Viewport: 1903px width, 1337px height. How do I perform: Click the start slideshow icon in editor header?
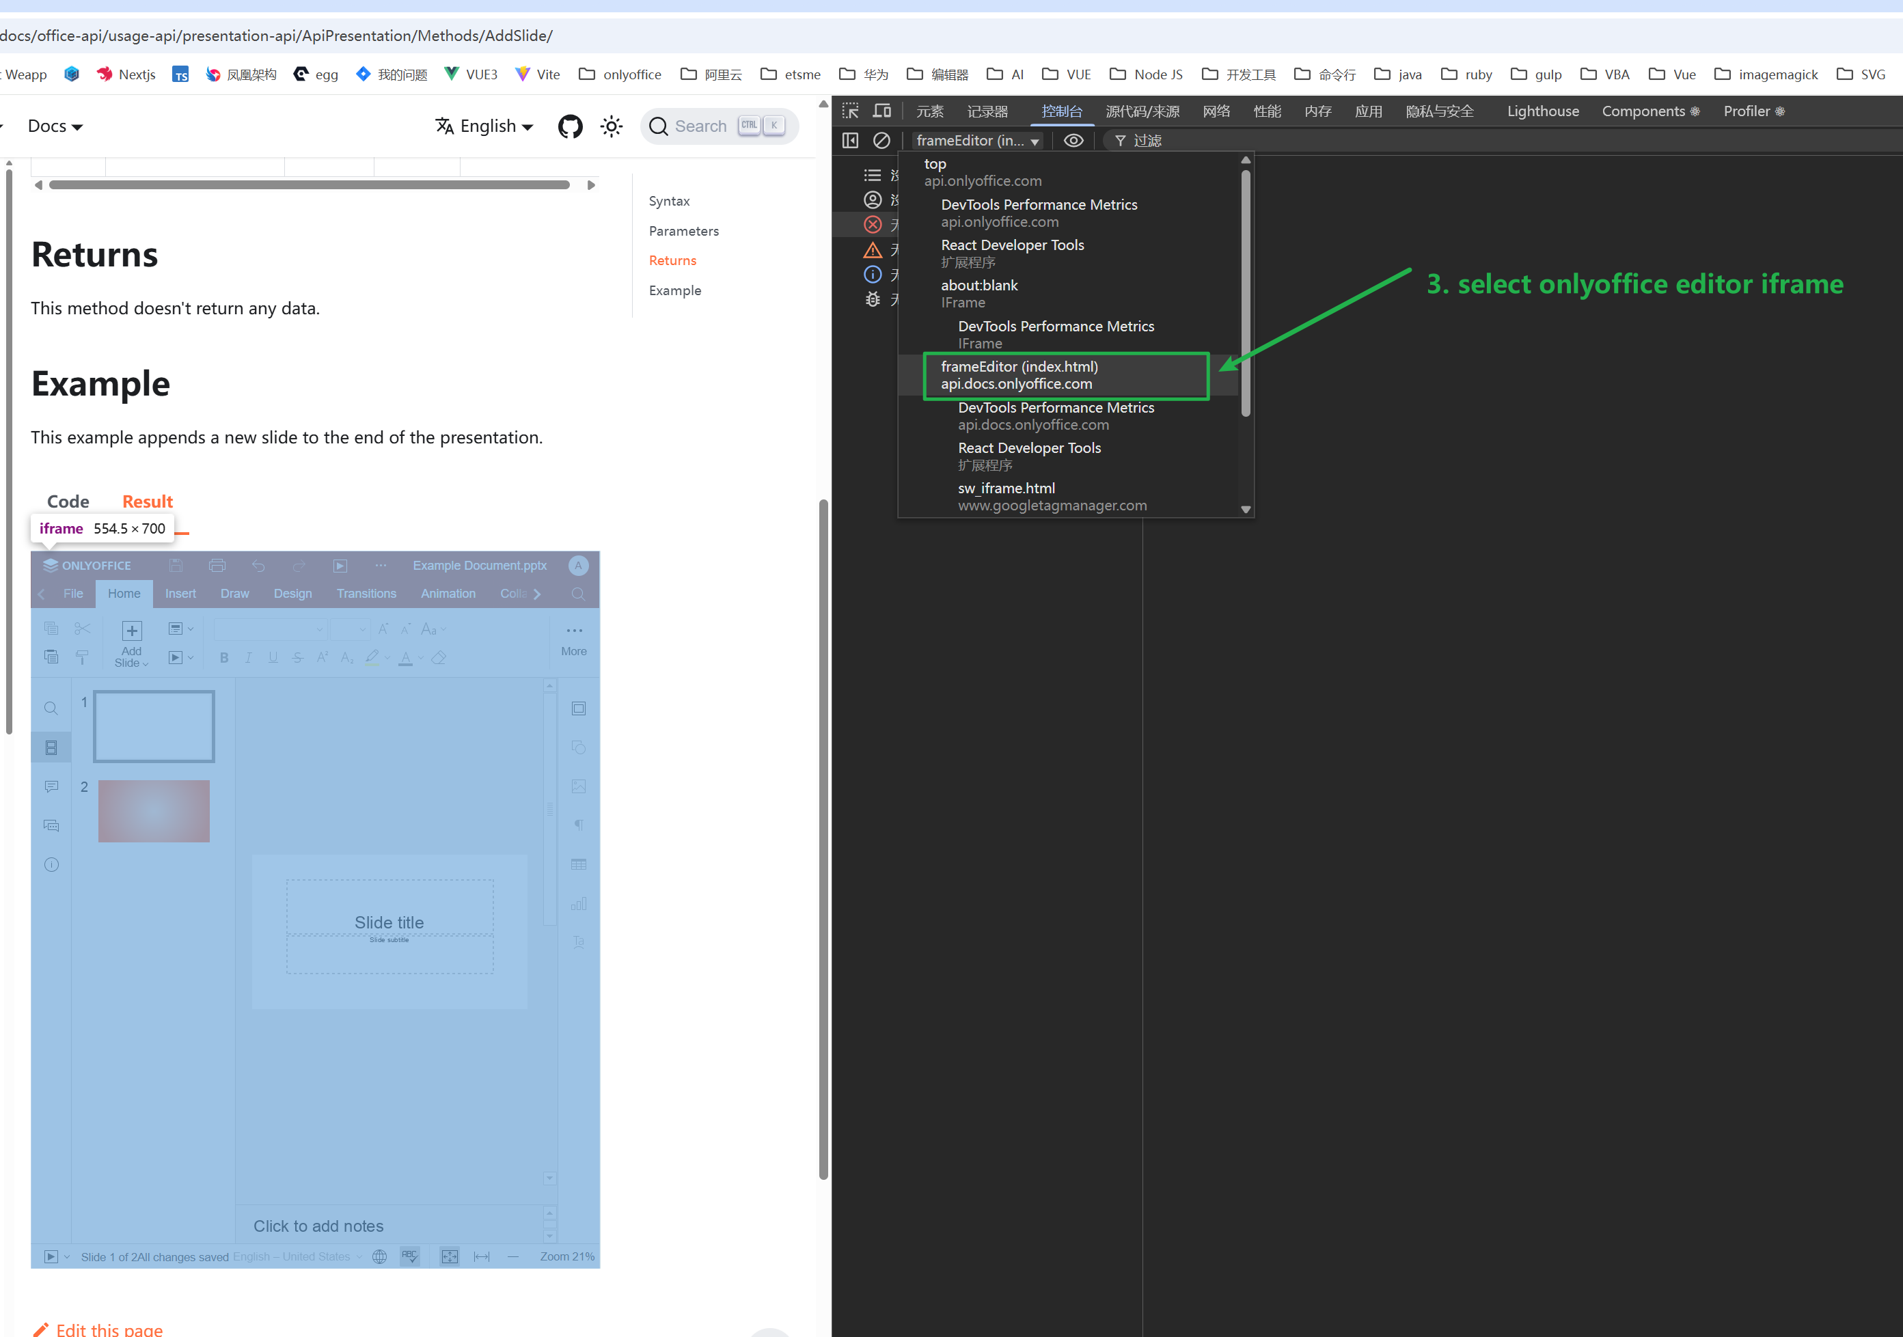click(x=340, y=565)
